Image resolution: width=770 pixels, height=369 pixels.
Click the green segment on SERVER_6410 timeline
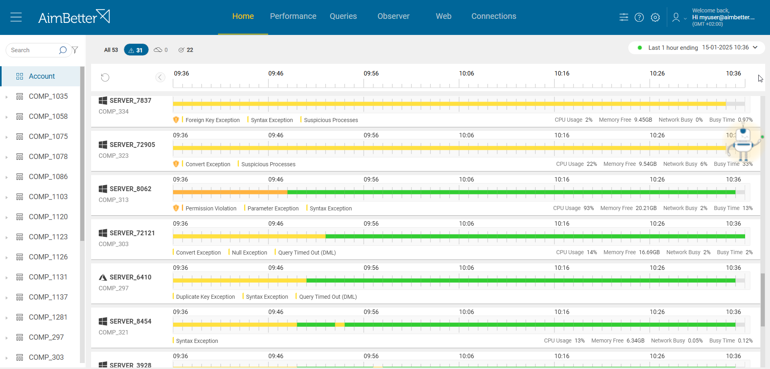point(521,281)
